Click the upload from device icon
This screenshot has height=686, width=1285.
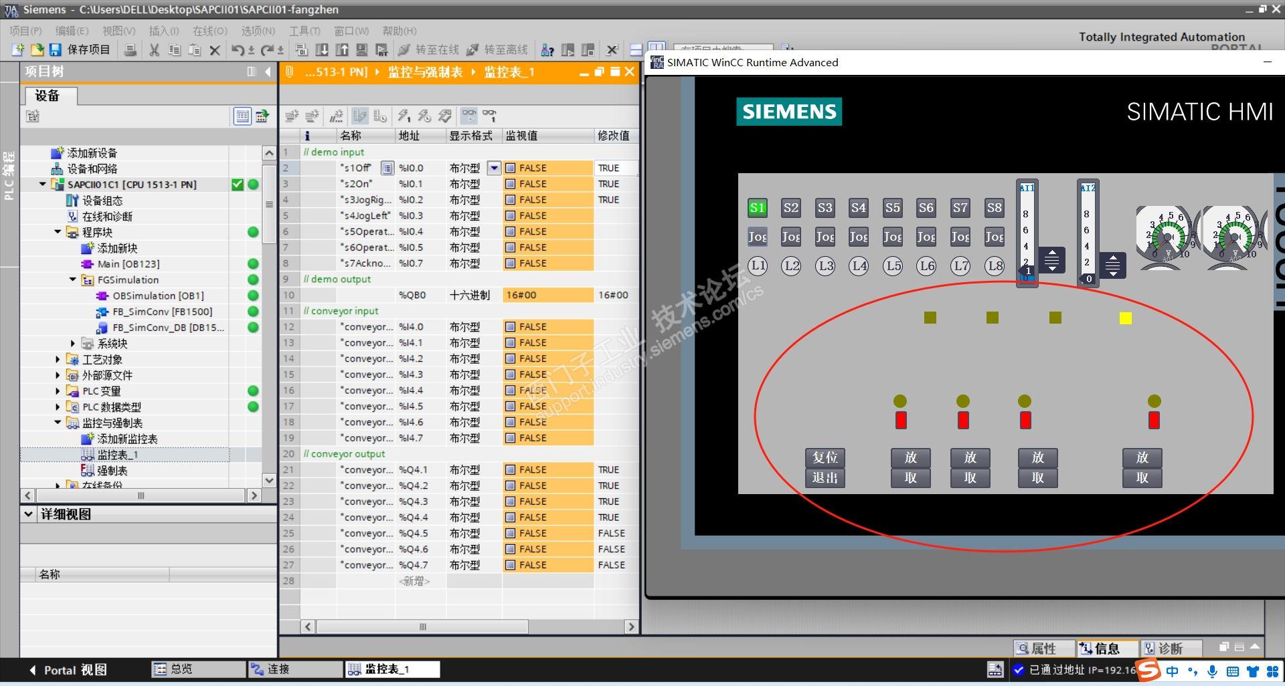pos(342,50)
